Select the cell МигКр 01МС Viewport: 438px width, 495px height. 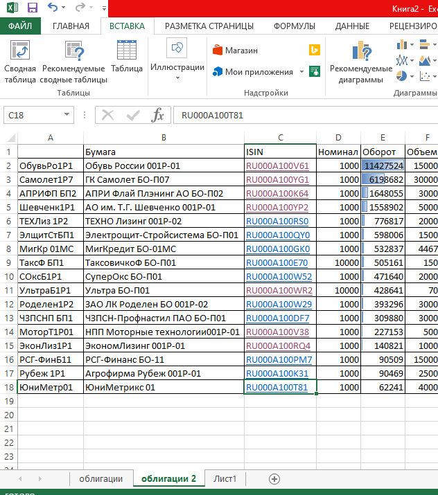(x=51, y=249)
